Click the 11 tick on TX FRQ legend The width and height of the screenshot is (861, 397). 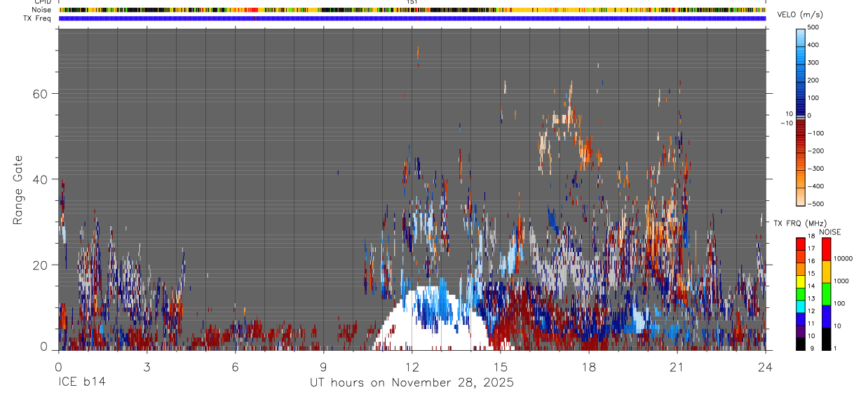click(x=811, y=324)
